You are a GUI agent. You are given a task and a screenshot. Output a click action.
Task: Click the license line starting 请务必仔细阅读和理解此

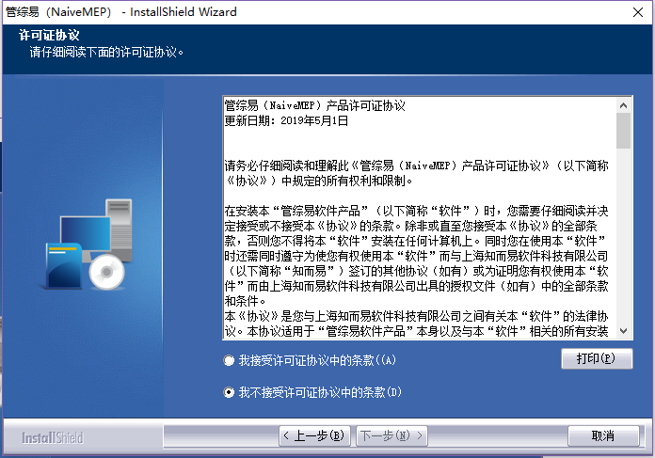(x=416, y=166)
